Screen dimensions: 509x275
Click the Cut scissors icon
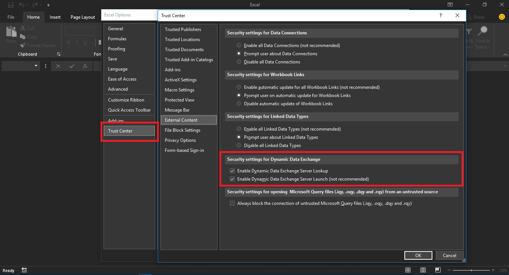click(x=23, y=28)
